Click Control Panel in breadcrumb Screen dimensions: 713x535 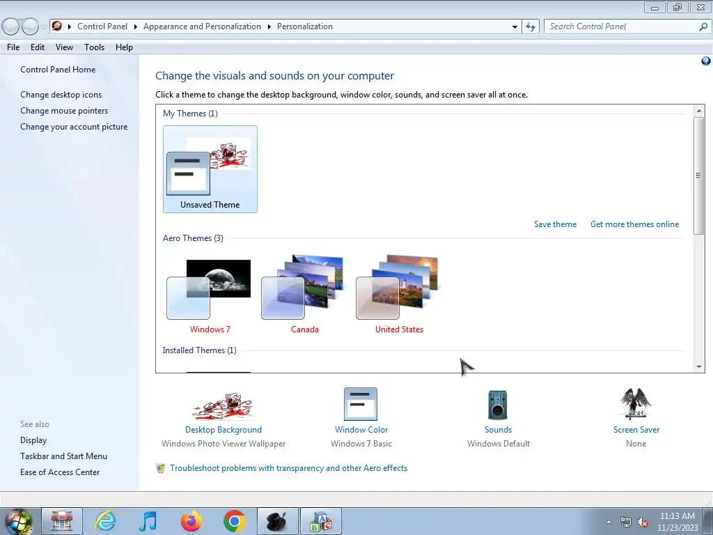point(102,26)
